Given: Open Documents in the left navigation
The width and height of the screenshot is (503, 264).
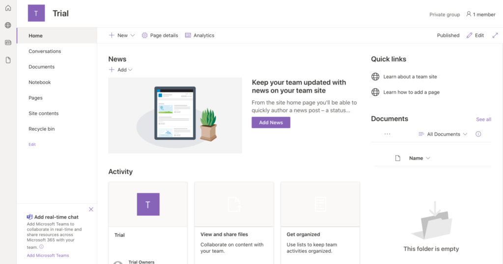Looking at the screenshot, I should [41, 67].
